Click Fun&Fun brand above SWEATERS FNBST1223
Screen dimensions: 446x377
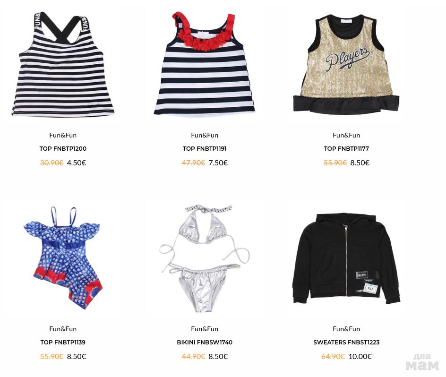click(x=346, y=329)
